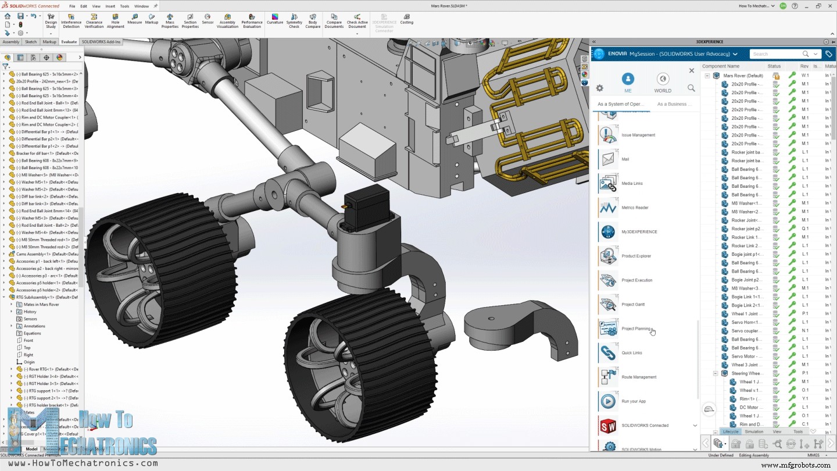The width and height of the screenshot is (837, 471).
Task: Open the Costing tool
Action: [406, 20]
